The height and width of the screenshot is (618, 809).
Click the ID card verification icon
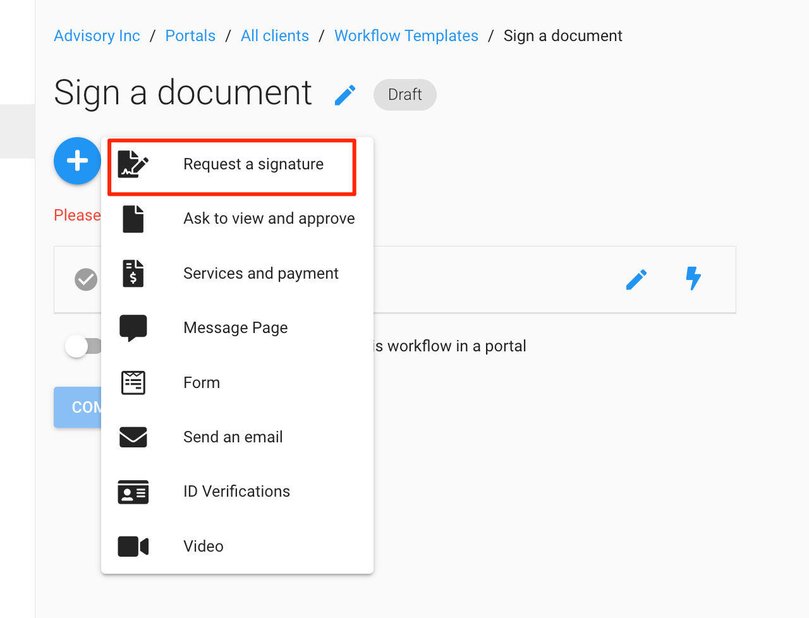[133, 492]
